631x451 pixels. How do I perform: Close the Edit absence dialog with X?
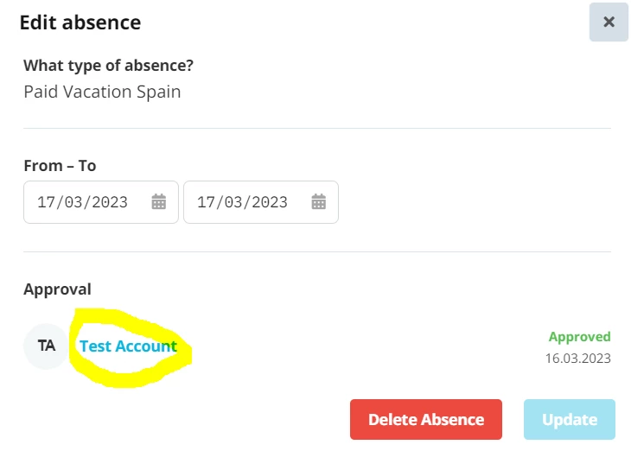[x=609, y=22]
